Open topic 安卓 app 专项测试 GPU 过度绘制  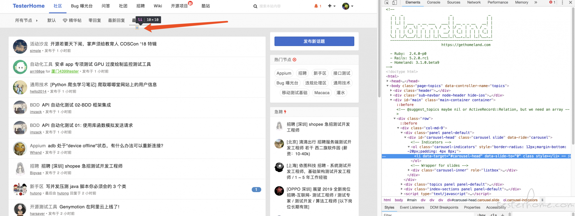[103, 64]
